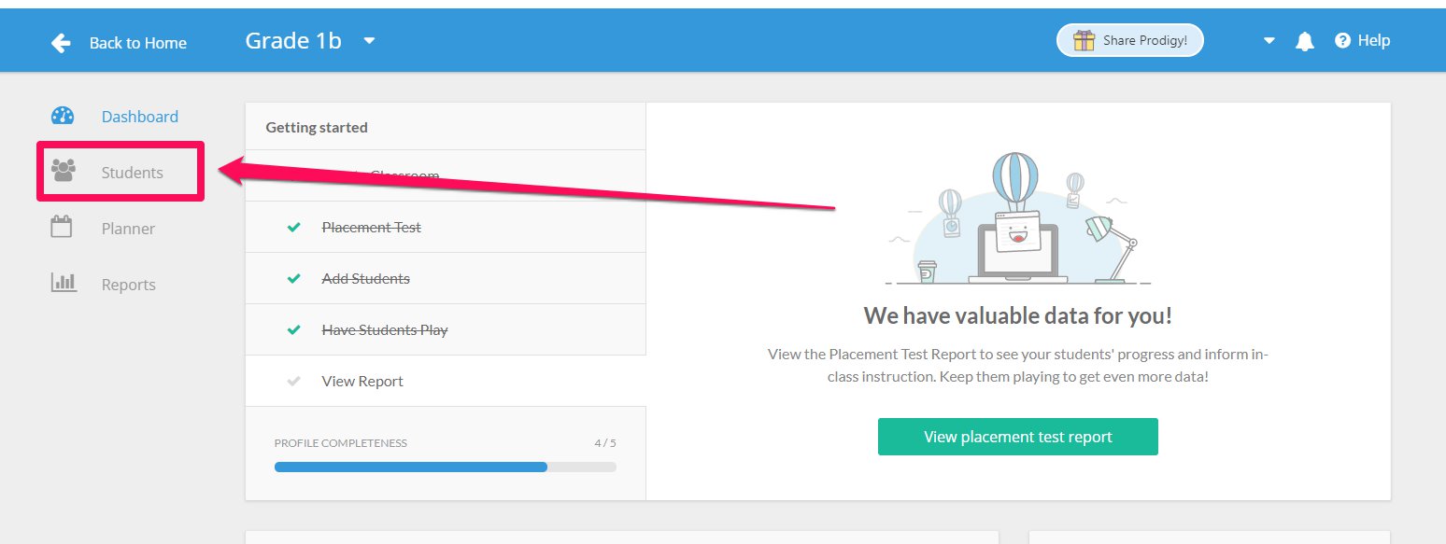The width and height of the screenshot is (1446, 544).
Task: Click the back arrow icon in header
Action: (61, 43)
